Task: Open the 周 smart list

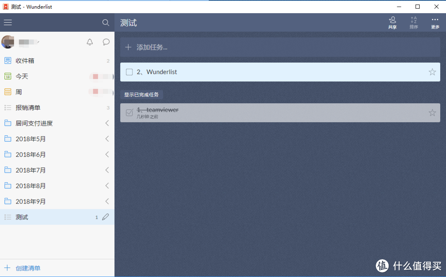Action: (57, 92)
